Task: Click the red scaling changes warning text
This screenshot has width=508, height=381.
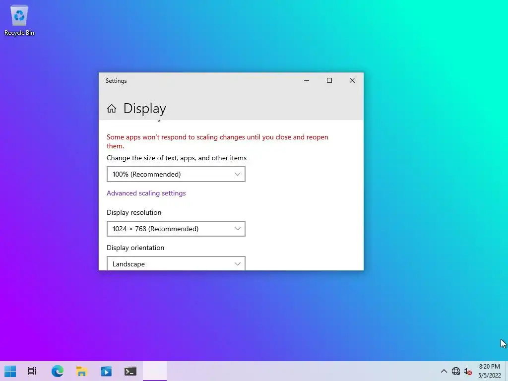Action: (217, 141)
